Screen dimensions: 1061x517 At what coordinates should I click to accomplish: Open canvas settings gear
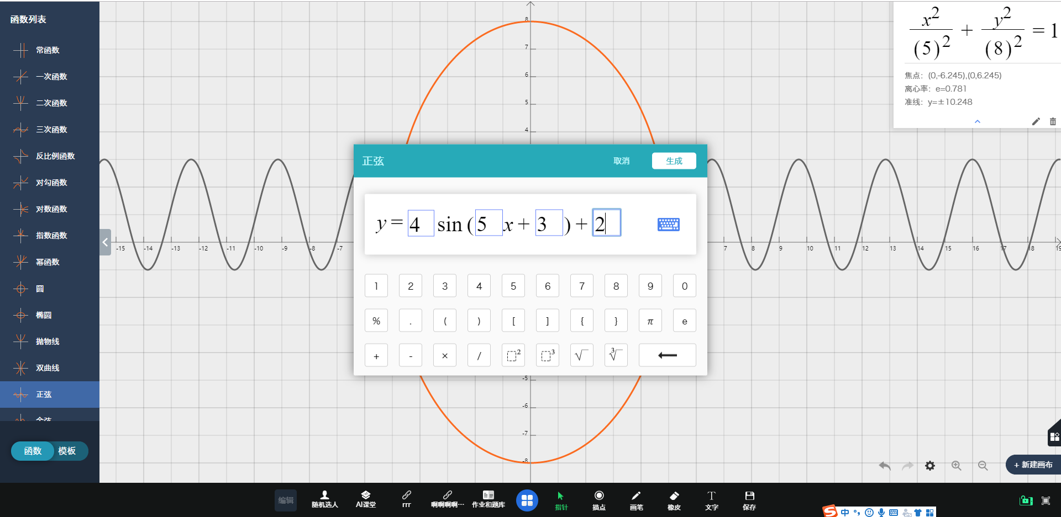coord(930,466)
